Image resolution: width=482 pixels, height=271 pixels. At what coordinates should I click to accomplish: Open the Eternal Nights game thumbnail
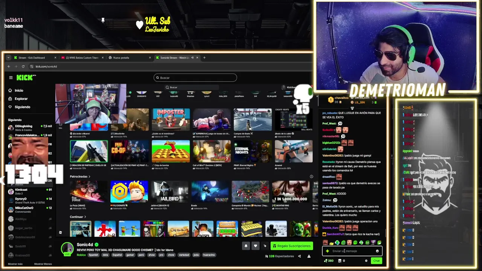coord(252,151)
